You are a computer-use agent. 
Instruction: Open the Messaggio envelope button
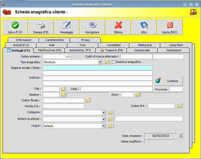point(67,27)
